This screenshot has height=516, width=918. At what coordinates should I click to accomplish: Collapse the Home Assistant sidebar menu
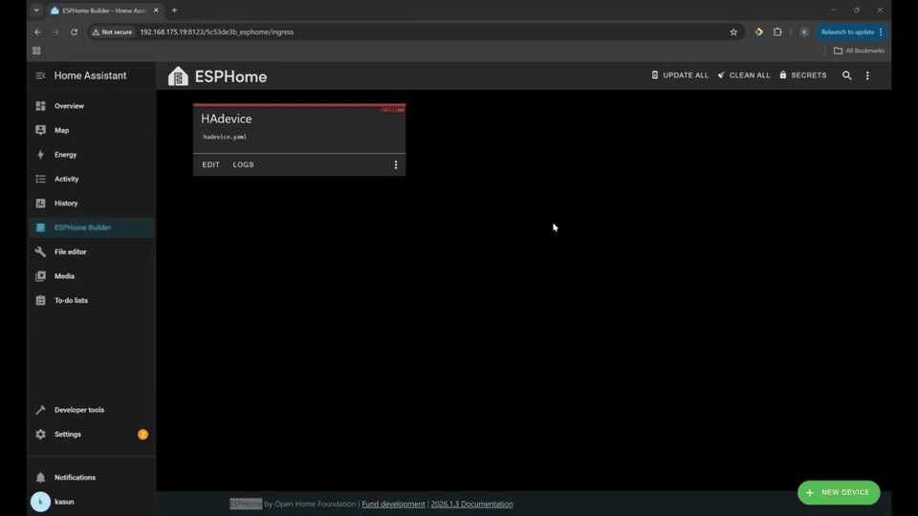pyautogui.click(x=40, y=75)
